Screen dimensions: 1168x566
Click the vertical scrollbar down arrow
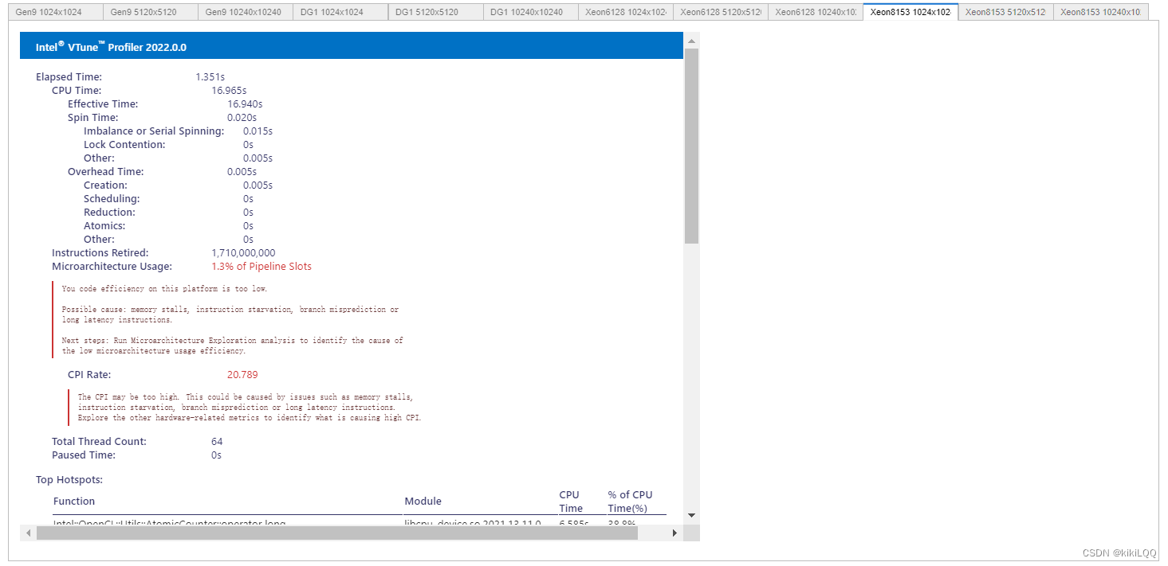(691, 516)
